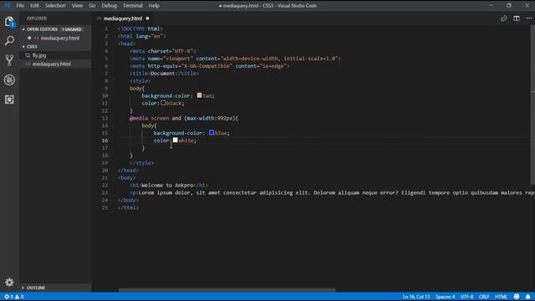This screenshot has height=301, width=535.
Task: Click the warnings count in status bar
Action: pyautogui.click(x=19, y=297)
